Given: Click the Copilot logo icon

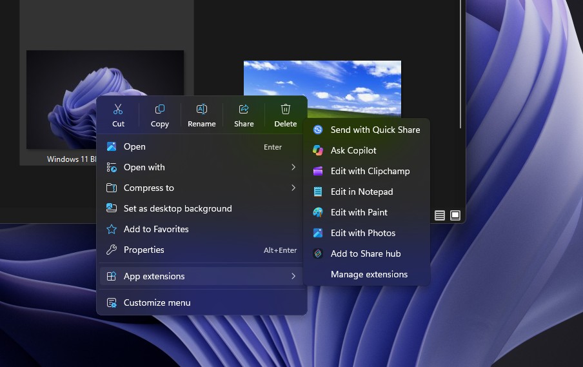Looking at the screenshot, I should [318, 150].
